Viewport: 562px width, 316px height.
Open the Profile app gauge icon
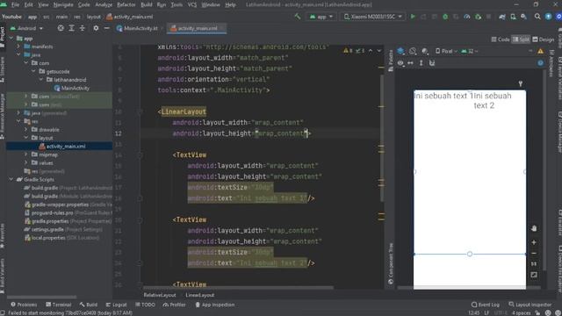(466, 17)
